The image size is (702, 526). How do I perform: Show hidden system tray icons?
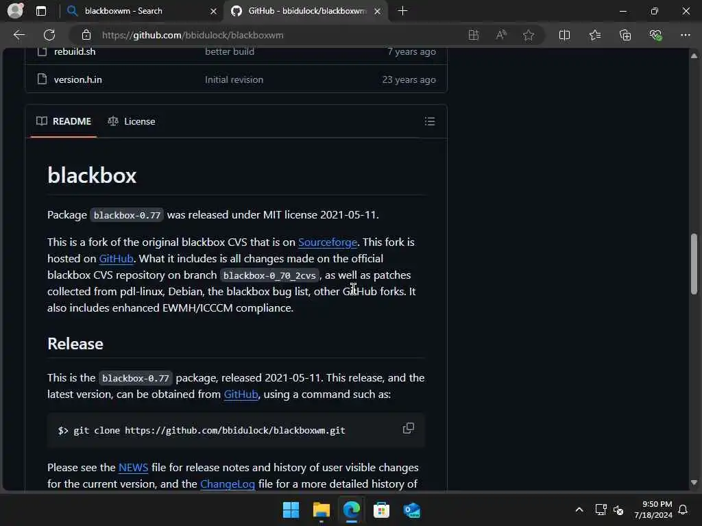click(579, 510)
